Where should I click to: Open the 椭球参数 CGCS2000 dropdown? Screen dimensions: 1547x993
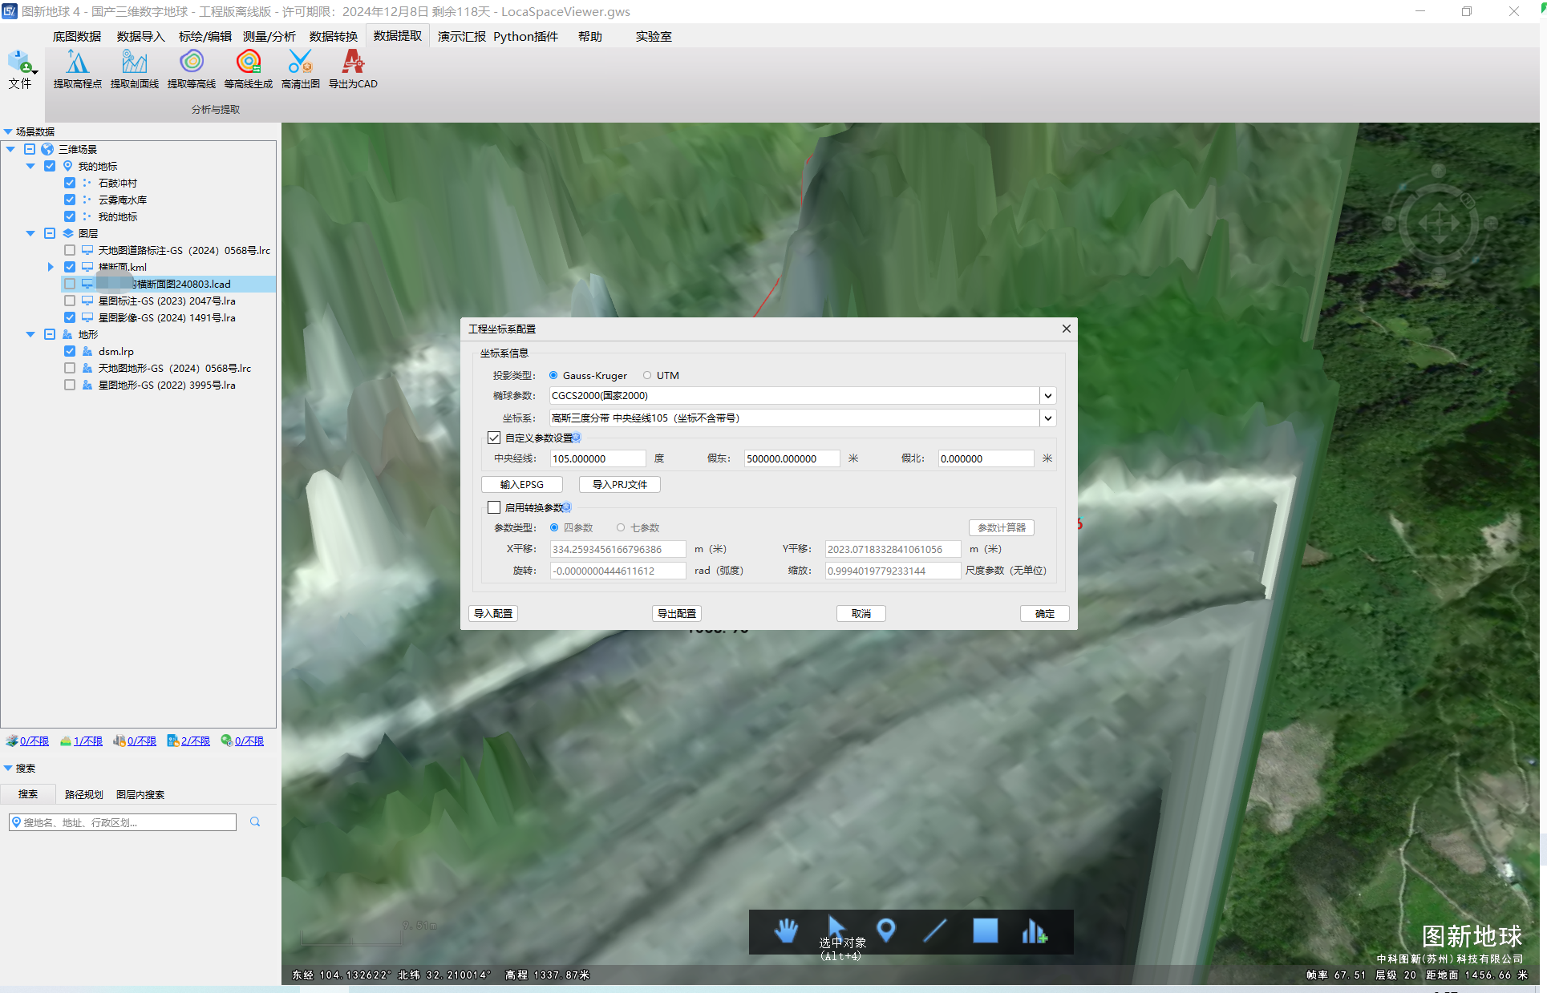click(x=1047, y=395)
